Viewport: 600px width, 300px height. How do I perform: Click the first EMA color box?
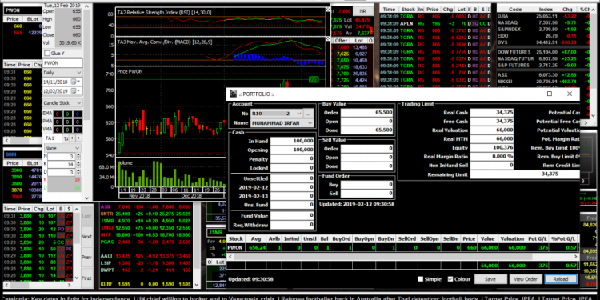[58, 114]
